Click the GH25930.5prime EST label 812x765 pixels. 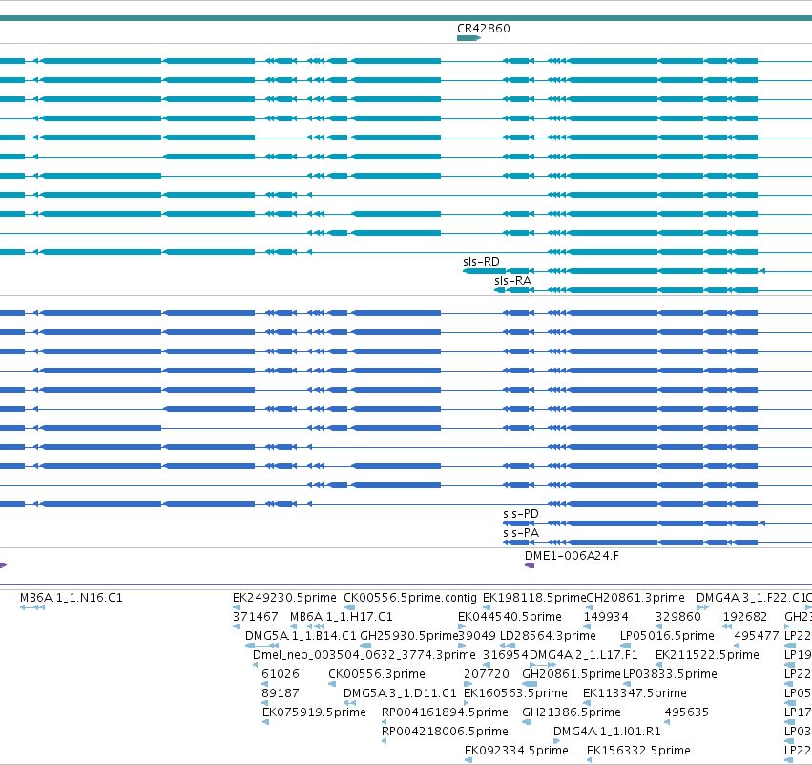click(409, 636)
